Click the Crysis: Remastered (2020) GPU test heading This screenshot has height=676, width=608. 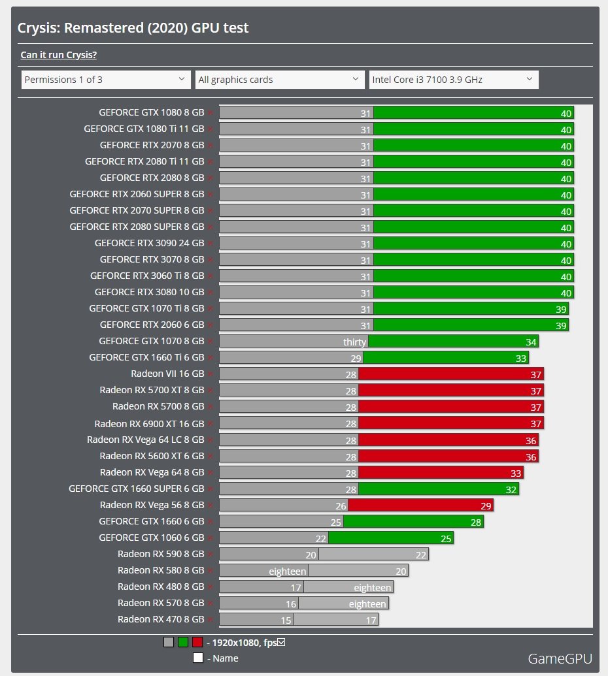[133, 27]
